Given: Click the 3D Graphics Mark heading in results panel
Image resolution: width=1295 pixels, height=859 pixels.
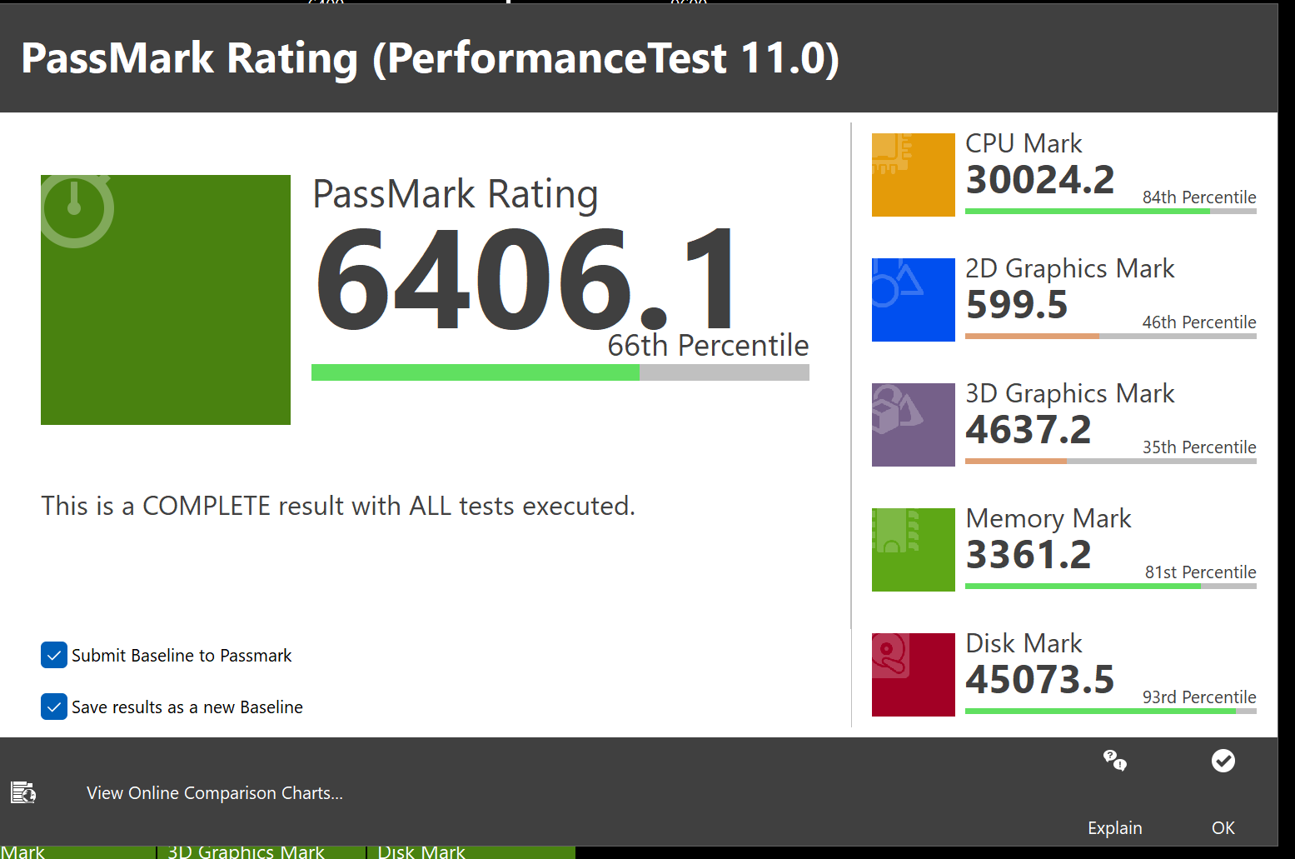Looking at the screenshot, I should 1070,393.
